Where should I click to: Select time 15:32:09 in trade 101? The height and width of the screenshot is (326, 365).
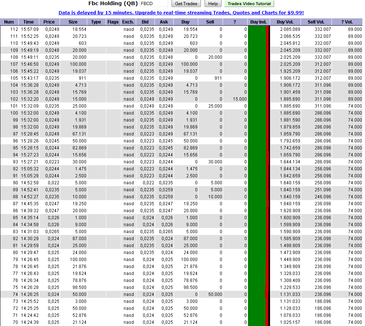[x=30, y=106]
